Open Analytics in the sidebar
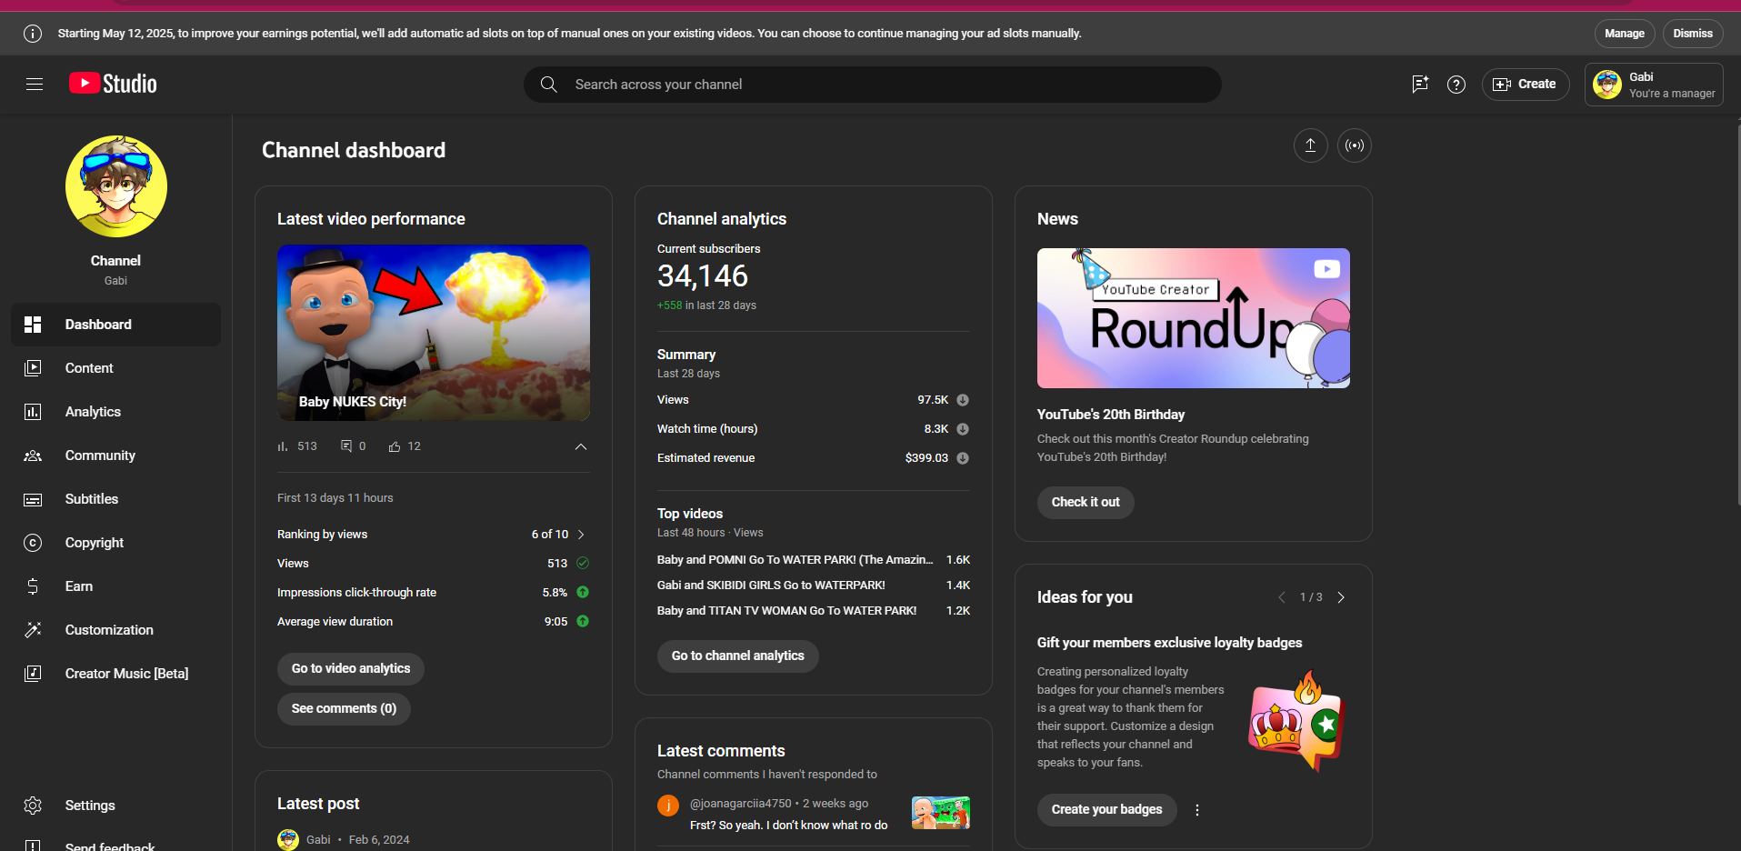 click(x=116, y=412)
